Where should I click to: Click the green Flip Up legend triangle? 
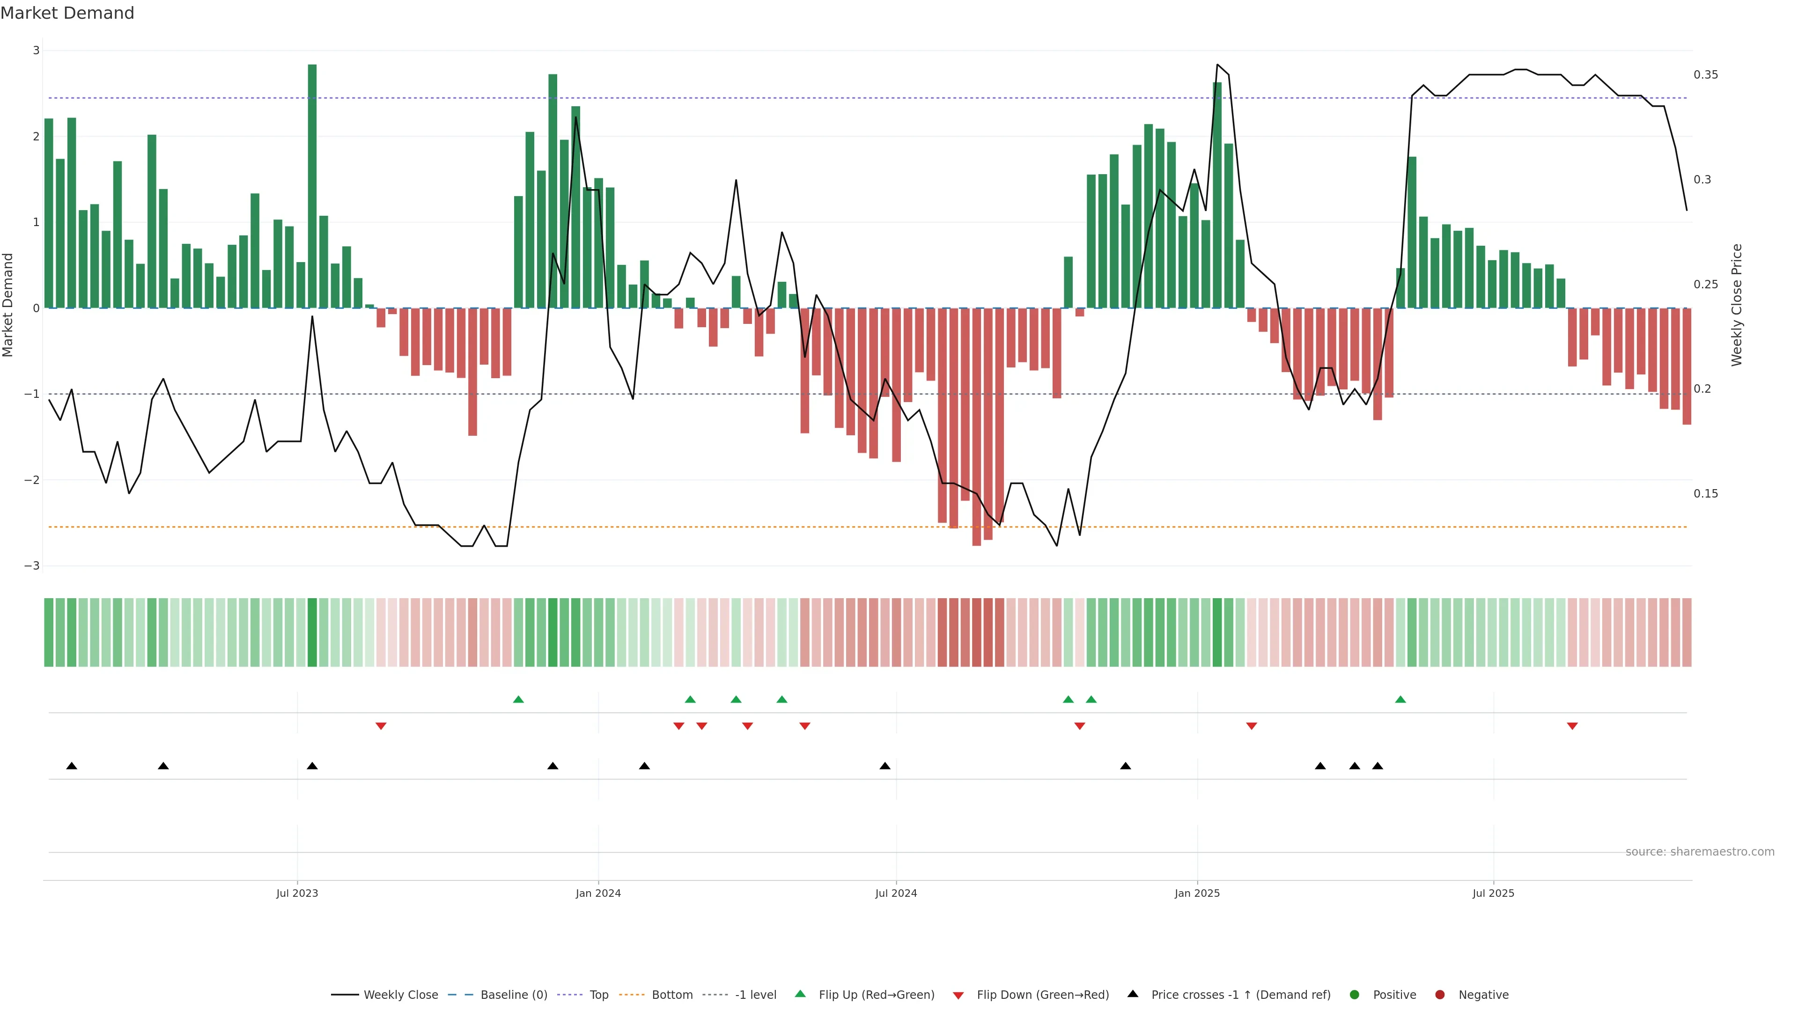point(801,994)
